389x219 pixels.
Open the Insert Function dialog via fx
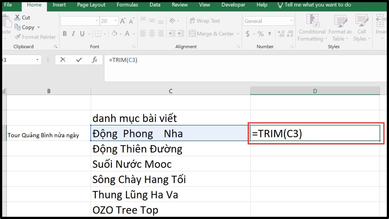click(94, 60)
